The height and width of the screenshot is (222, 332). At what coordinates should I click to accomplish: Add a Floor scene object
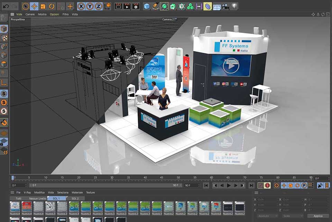(217, 7)
